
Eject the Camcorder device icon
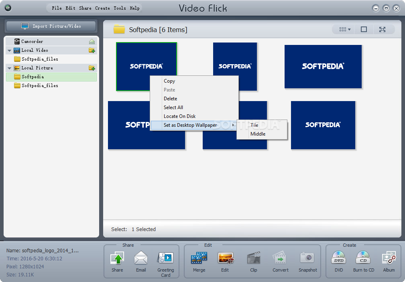pos(92,41)
